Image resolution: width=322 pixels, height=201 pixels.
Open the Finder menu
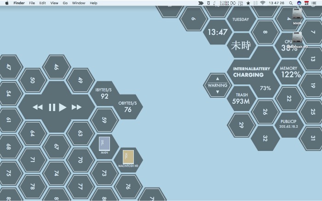click(19, 3)
